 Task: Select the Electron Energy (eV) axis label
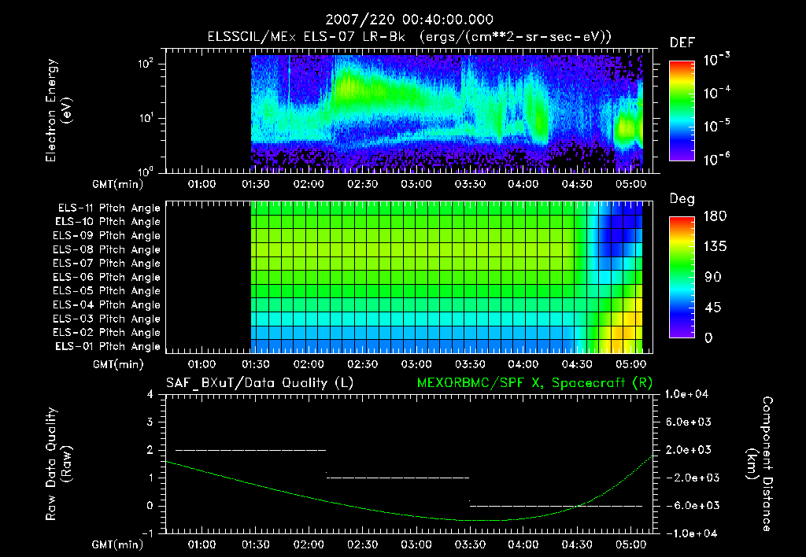[58, 110]
